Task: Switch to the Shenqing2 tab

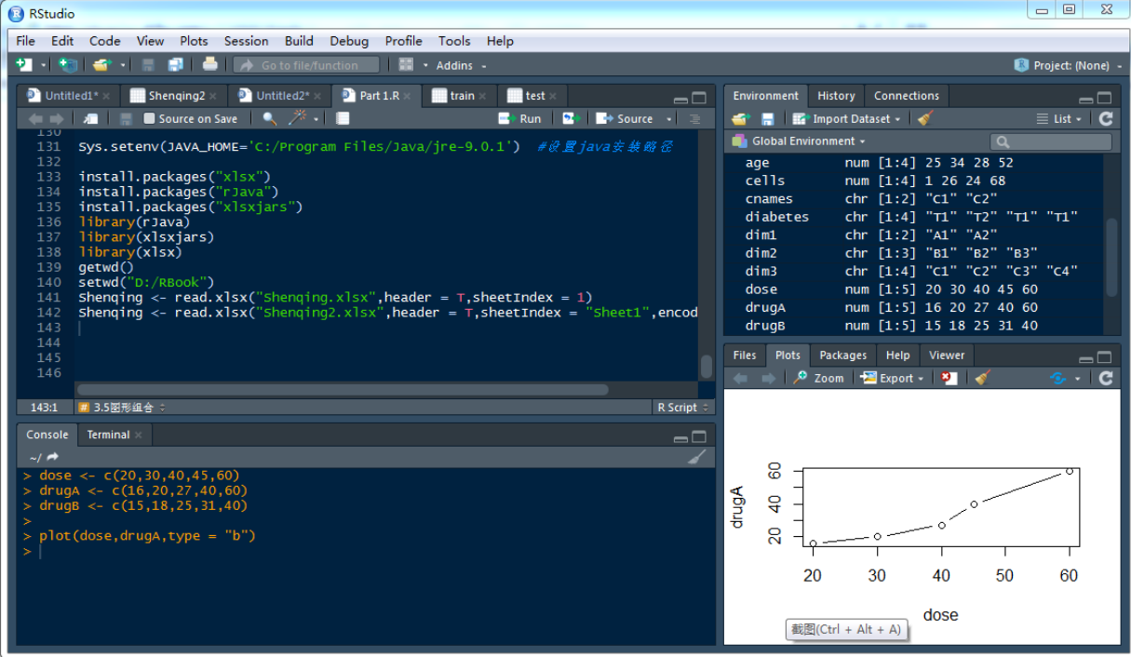Action: click(x=175, y=96)
